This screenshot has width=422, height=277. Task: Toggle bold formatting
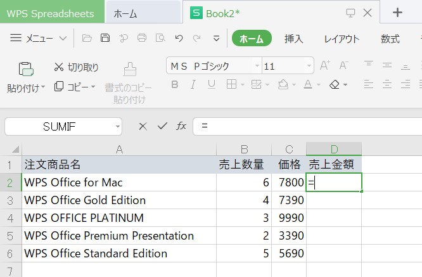[175, 84]
